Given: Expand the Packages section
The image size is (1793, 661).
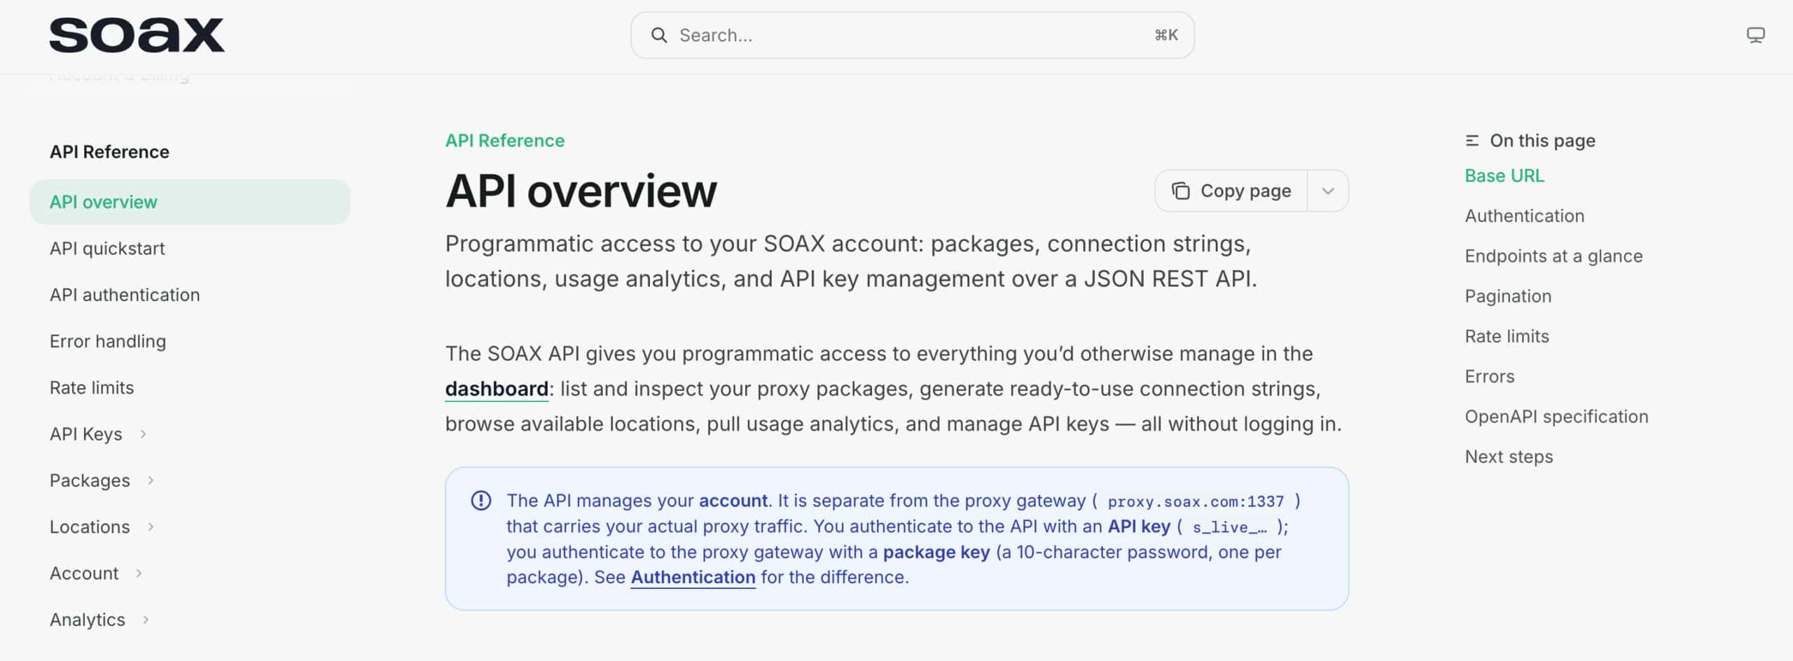Looking at the screenshot, I should click(151, 480).
